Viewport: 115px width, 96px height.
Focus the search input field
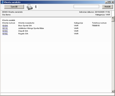(86, 6)
